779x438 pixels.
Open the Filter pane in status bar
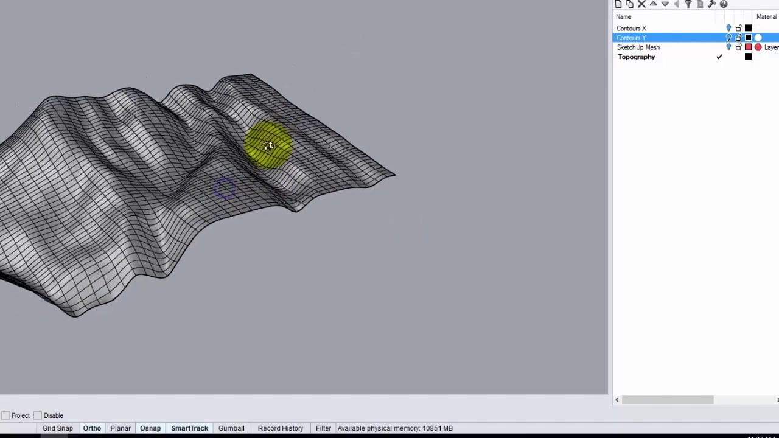tap(323, 428)
